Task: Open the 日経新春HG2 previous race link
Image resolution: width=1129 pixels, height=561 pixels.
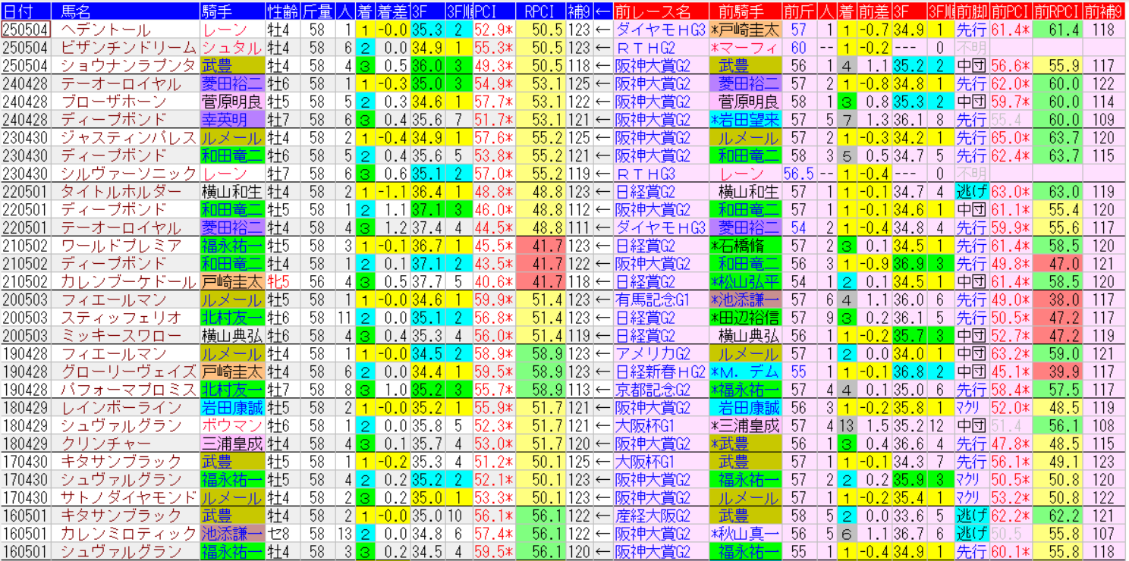Action: tap(660, 372)
